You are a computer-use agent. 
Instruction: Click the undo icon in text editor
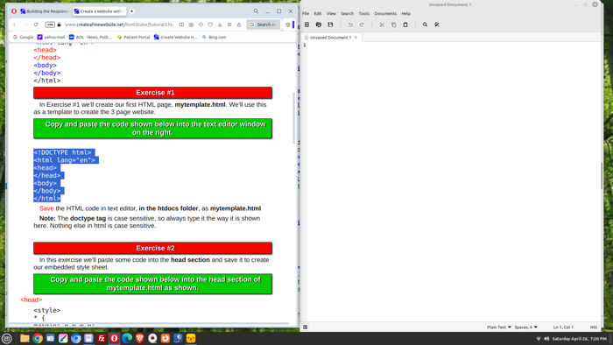350,25
